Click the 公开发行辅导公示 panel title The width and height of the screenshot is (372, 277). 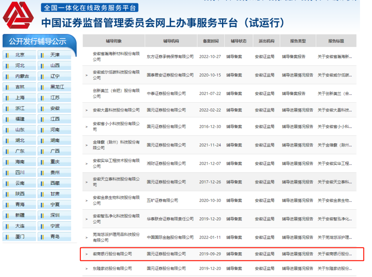click(x=37, y=42)
